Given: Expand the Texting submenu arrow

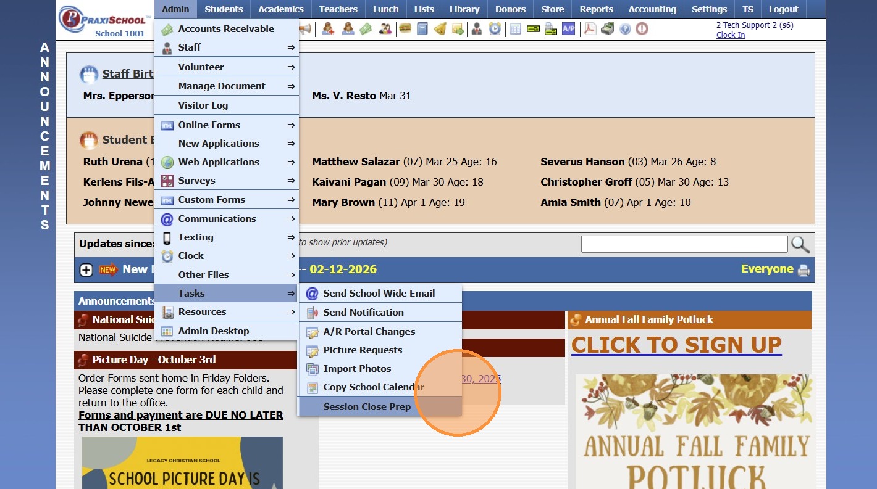Looking at the screenshot, I should (x=291, y=237).
